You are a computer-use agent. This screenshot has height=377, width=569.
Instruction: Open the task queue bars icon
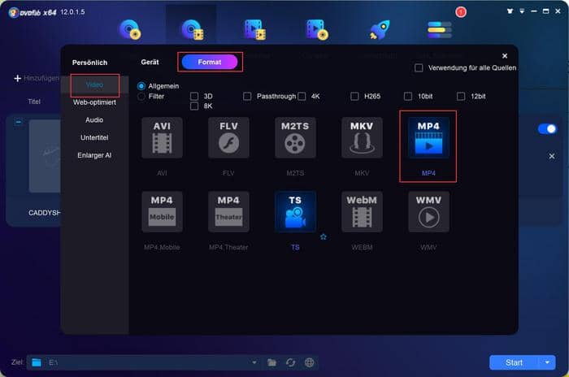point(440,30)
